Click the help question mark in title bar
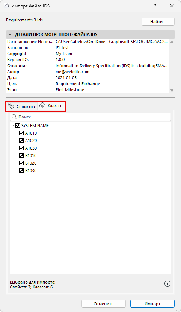Viewport: 181px width, 312px height. tap(155, 6)
